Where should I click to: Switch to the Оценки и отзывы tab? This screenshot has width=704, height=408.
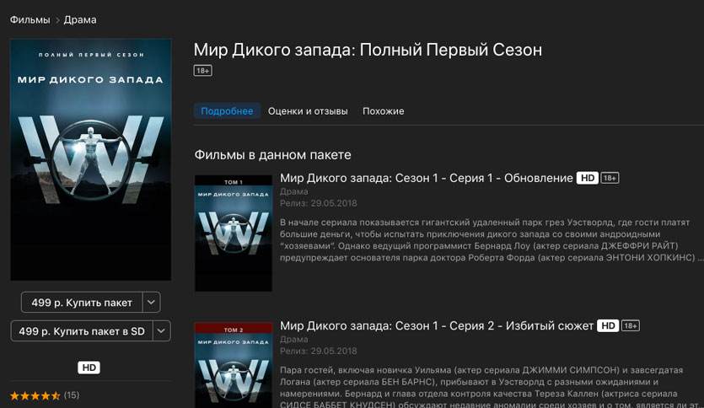coord(308,111)
